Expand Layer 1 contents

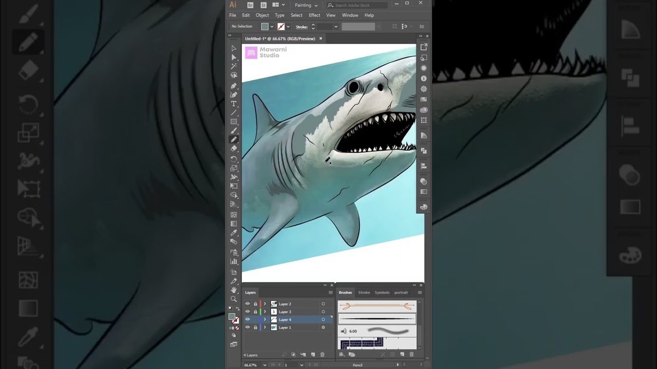click(265, 327)
